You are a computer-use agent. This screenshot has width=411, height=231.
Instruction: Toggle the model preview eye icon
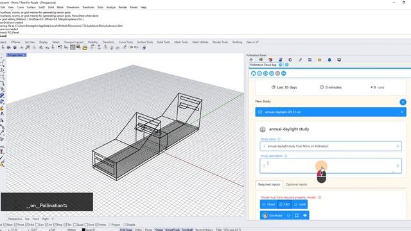coord(305,216)
